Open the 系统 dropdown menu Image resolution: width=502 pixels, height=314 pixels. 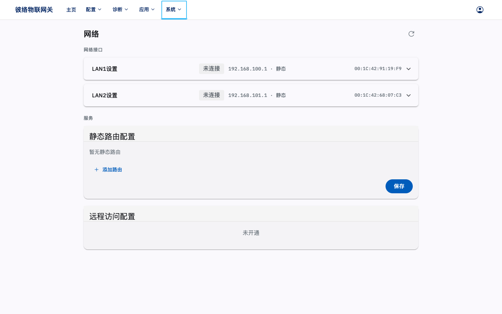click(174, 10)
